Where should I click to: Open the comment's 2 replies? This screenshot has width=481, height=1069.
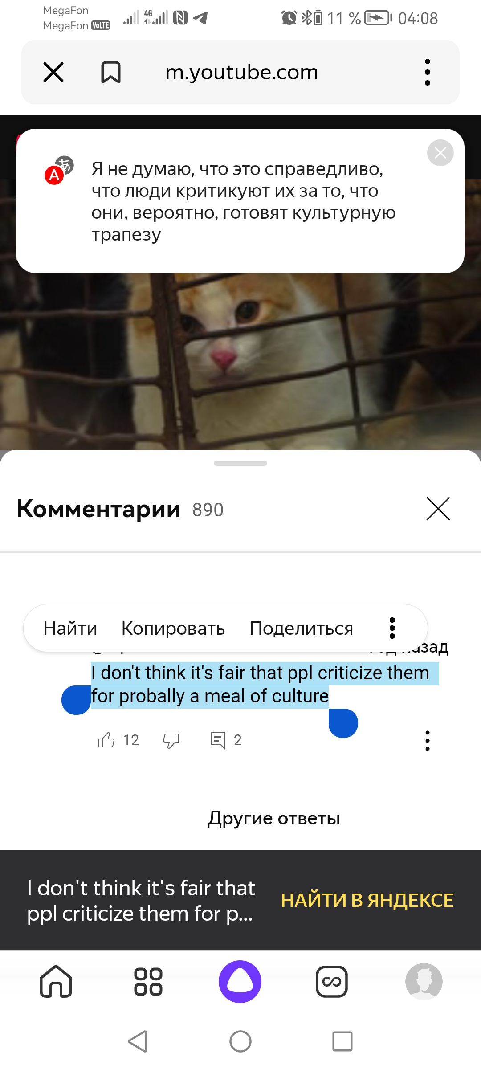tap(226, 740)
